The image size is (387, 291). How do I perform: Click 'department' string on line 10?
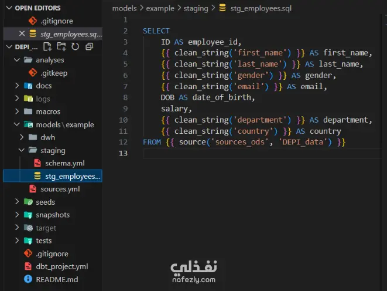point(260,120)
